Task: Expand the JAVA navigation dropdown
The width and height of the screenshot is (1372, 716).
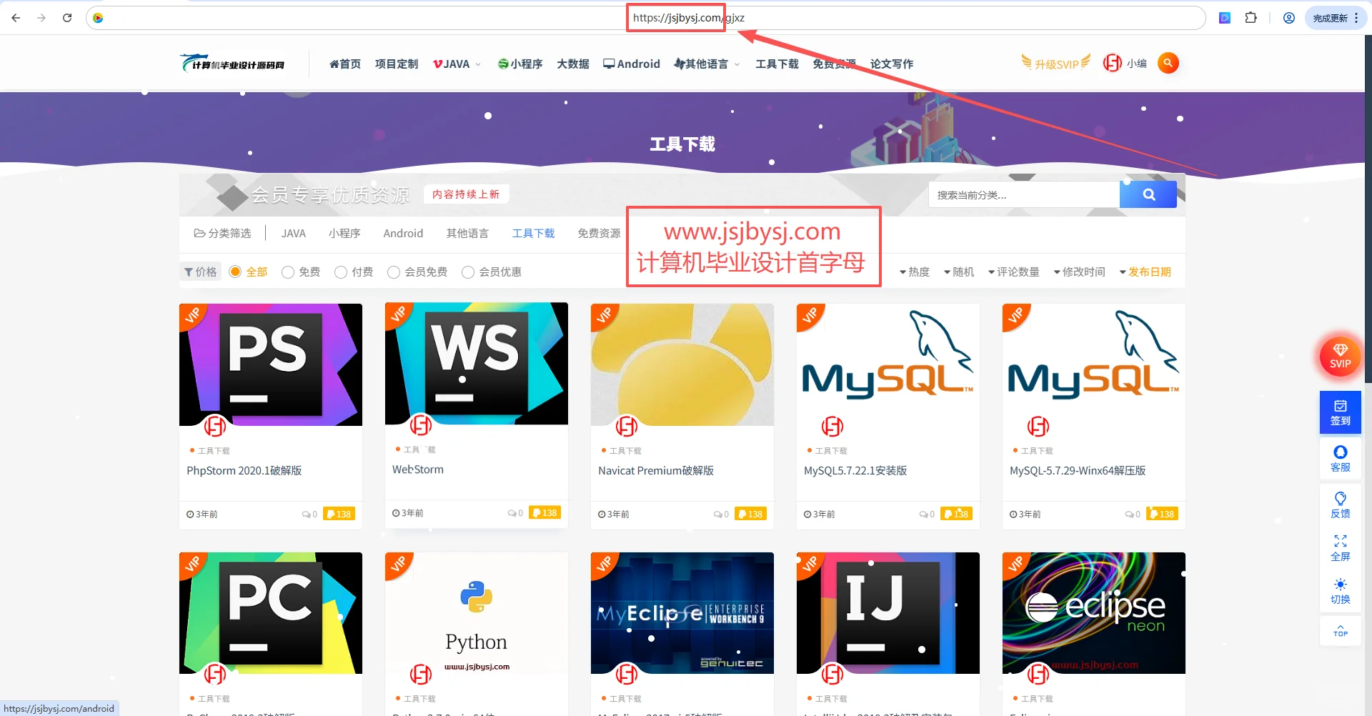Action: tap(456, 64)
